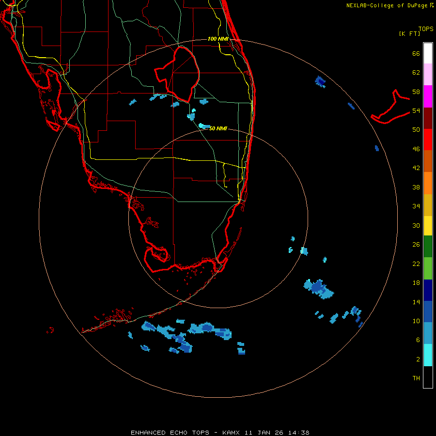Click the 10 value on the legend

click(416, 321)
